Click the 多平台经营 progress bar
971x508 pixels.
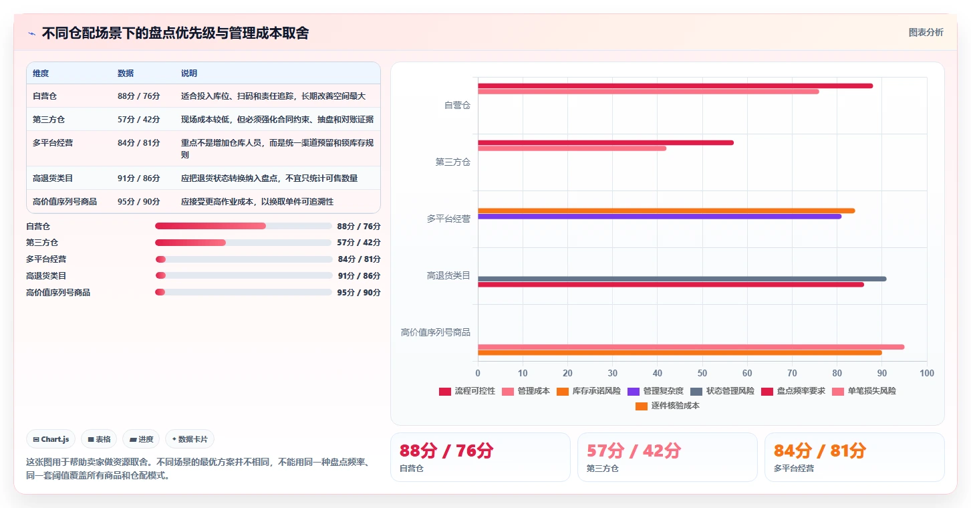pos(243,259)
